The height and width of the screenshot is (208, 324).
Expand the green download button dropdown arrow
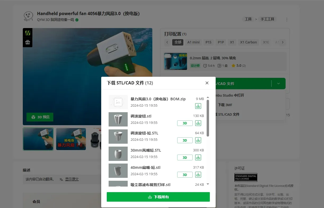[x=278, y=84]
